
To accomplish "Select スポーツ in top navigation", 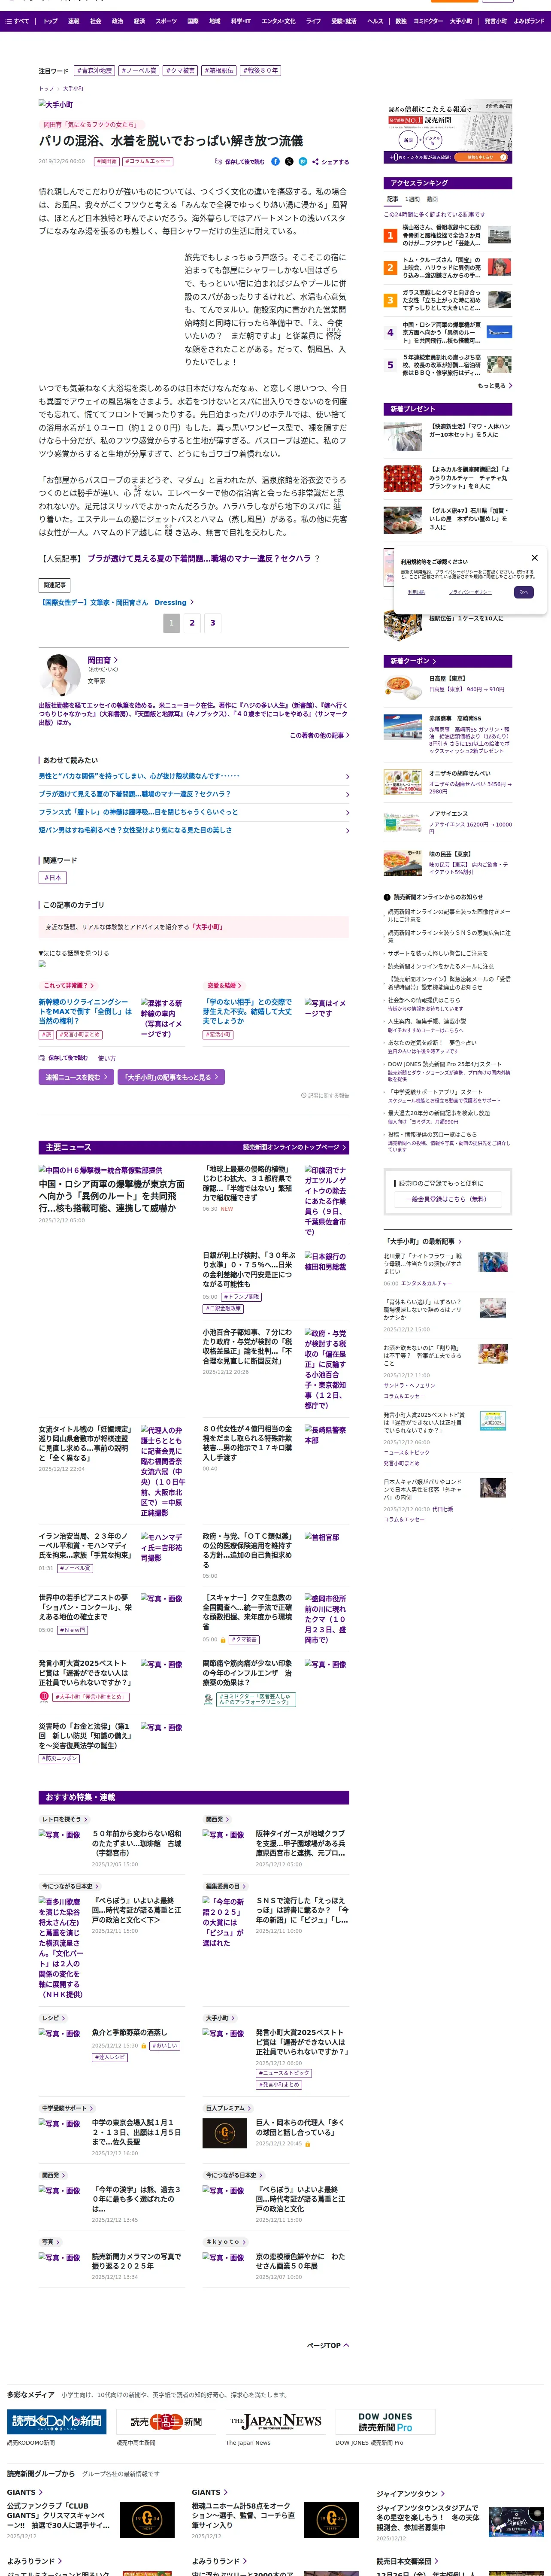I will [x=166, y=20].
